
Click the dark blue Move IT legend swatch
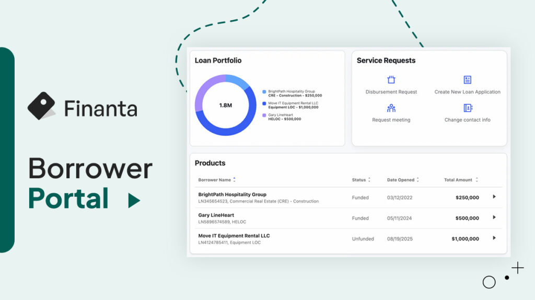264,104
